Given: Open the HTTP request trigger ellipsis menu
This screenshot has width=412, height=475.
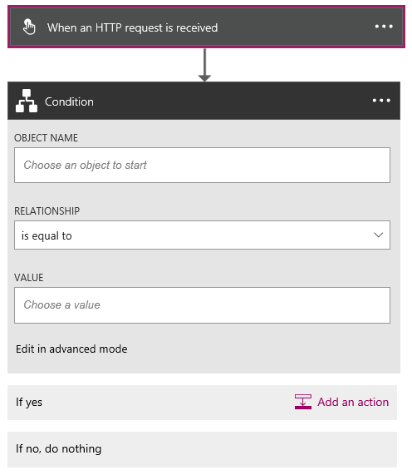Looking at the screenshot, I should click(384, 27).
